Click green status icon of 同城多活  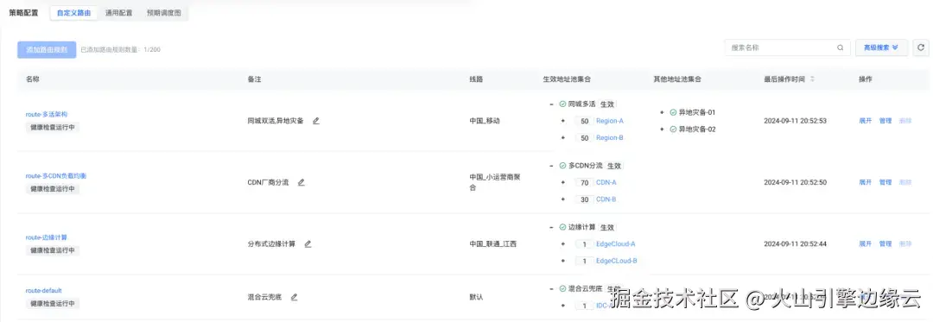pos(562,104)
